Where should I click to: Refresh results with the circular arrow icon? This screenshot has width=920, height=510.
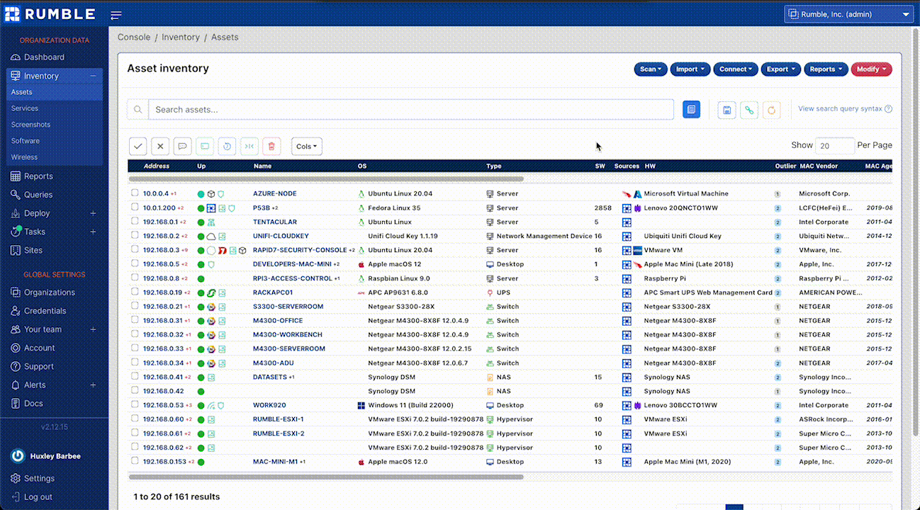[771, 110]
